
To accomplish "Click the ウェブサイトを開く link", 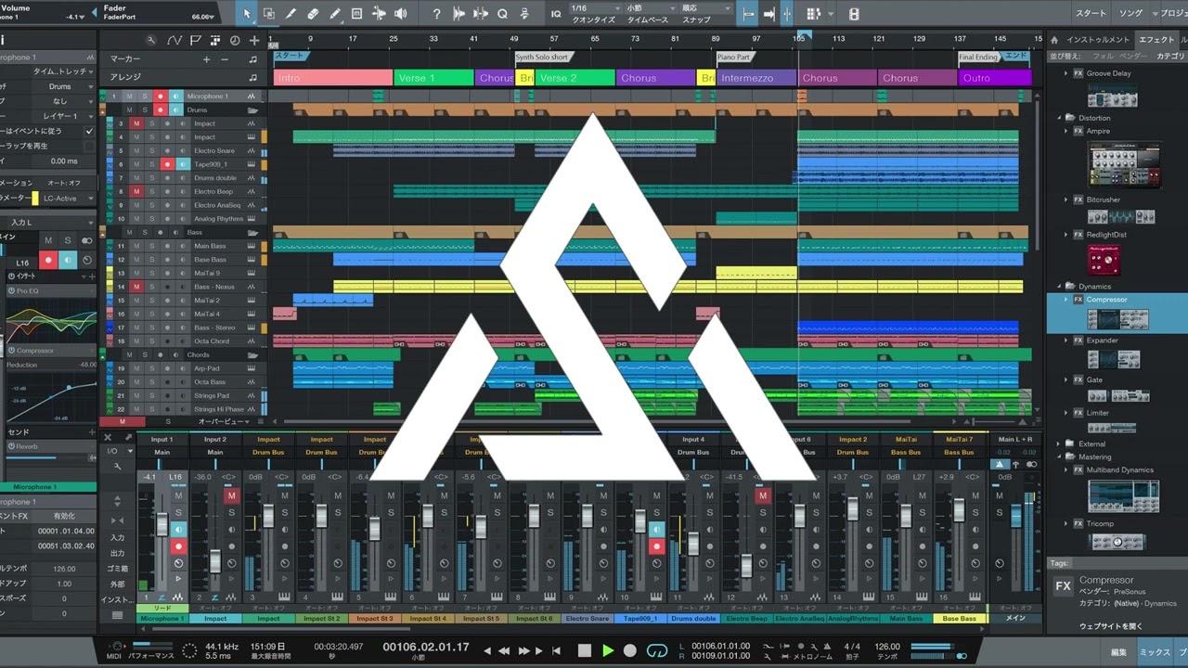I will click(1110, 626).
